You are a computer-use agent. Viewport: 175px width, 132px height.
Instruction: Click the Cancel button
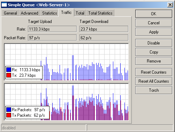click(x=154, y=23)
